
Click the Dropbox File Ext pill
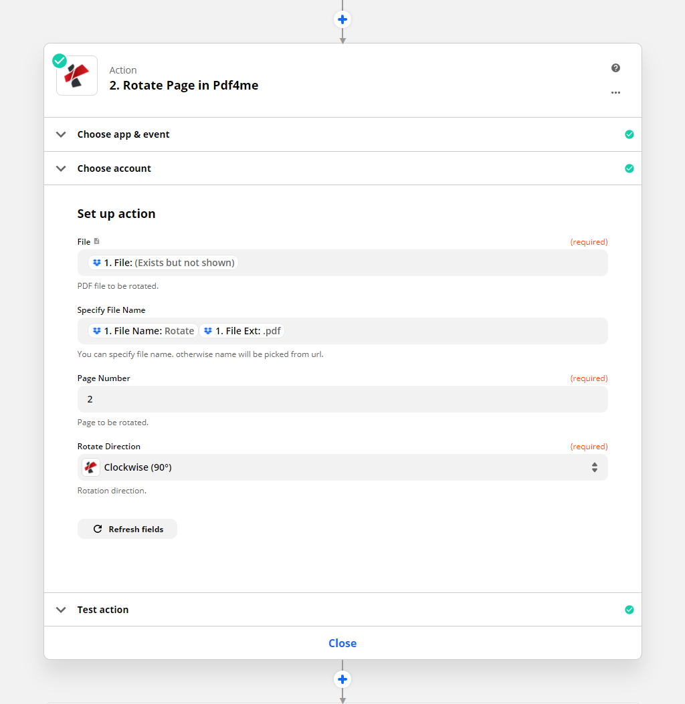pyautogui.click(x=243, y=331)
